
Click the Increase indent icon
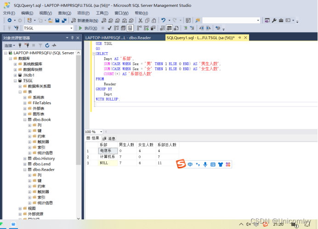pyautogui.click(x=208, y=28)
